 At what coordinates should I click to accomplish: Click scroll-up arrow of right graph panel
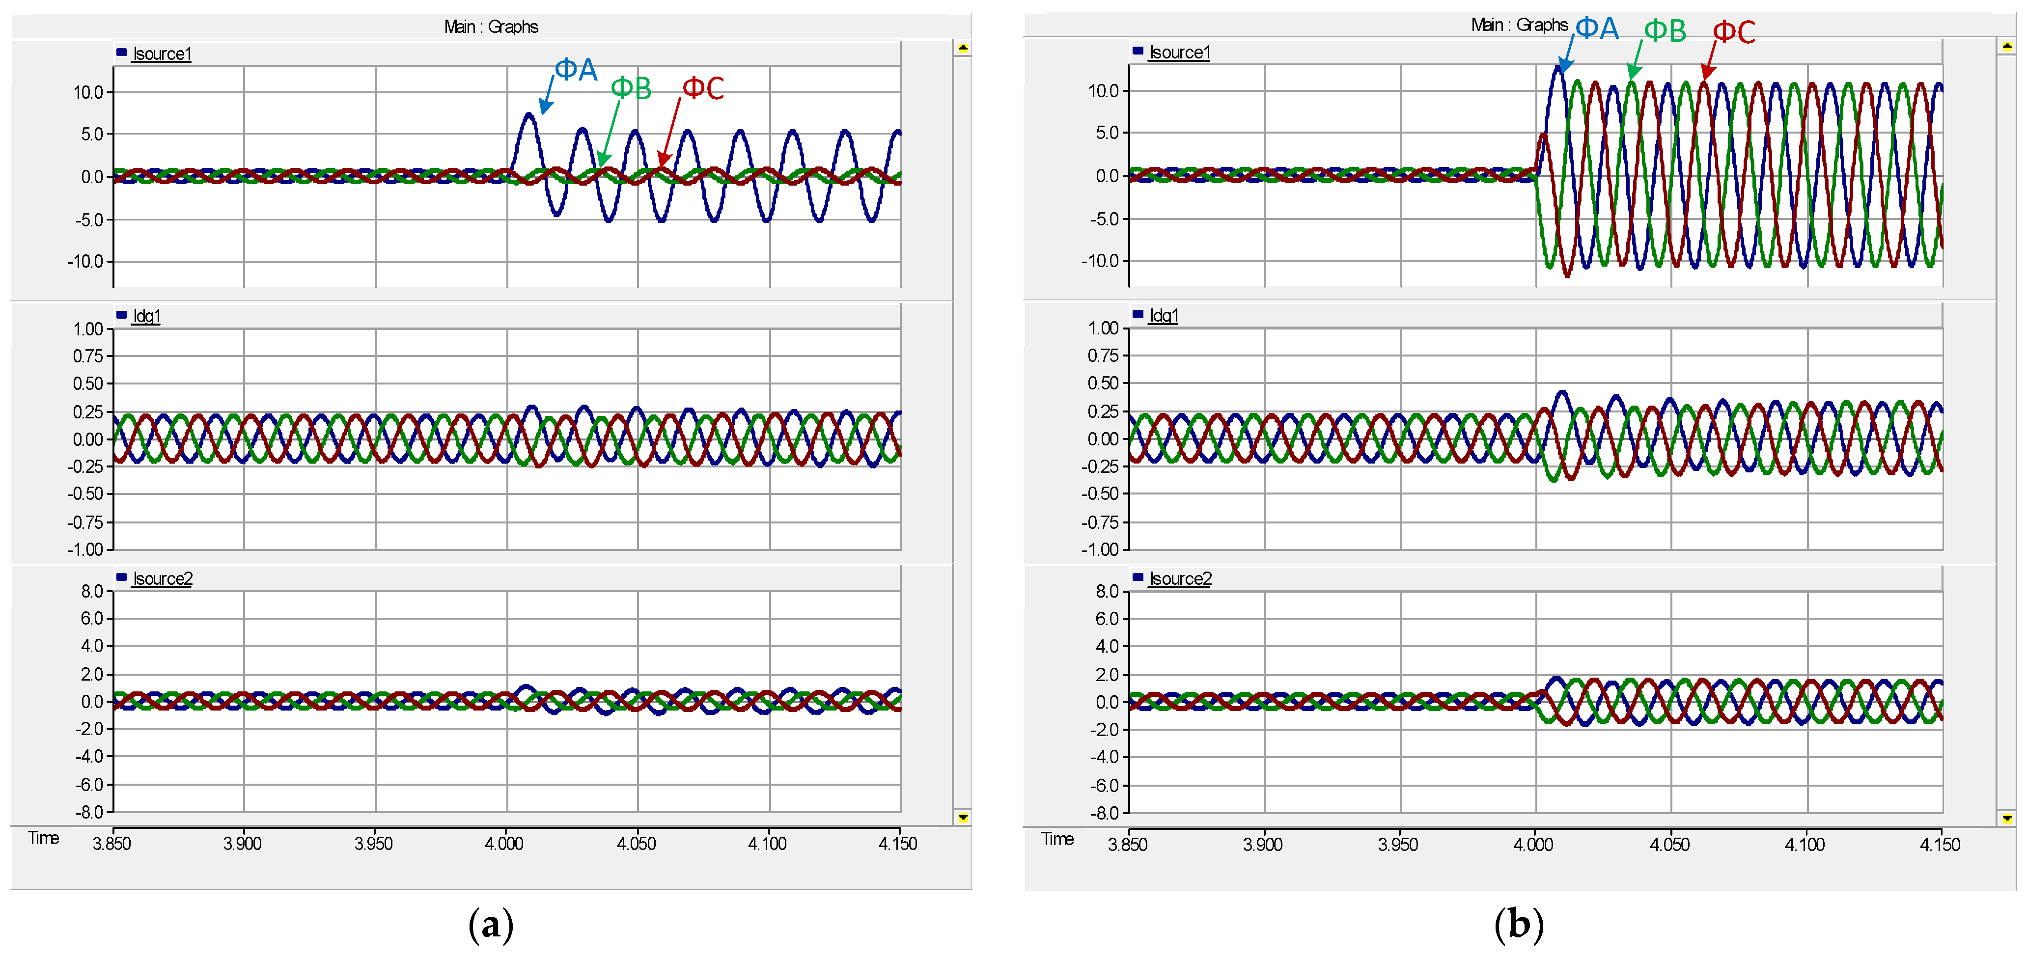tap(2006, 47)
